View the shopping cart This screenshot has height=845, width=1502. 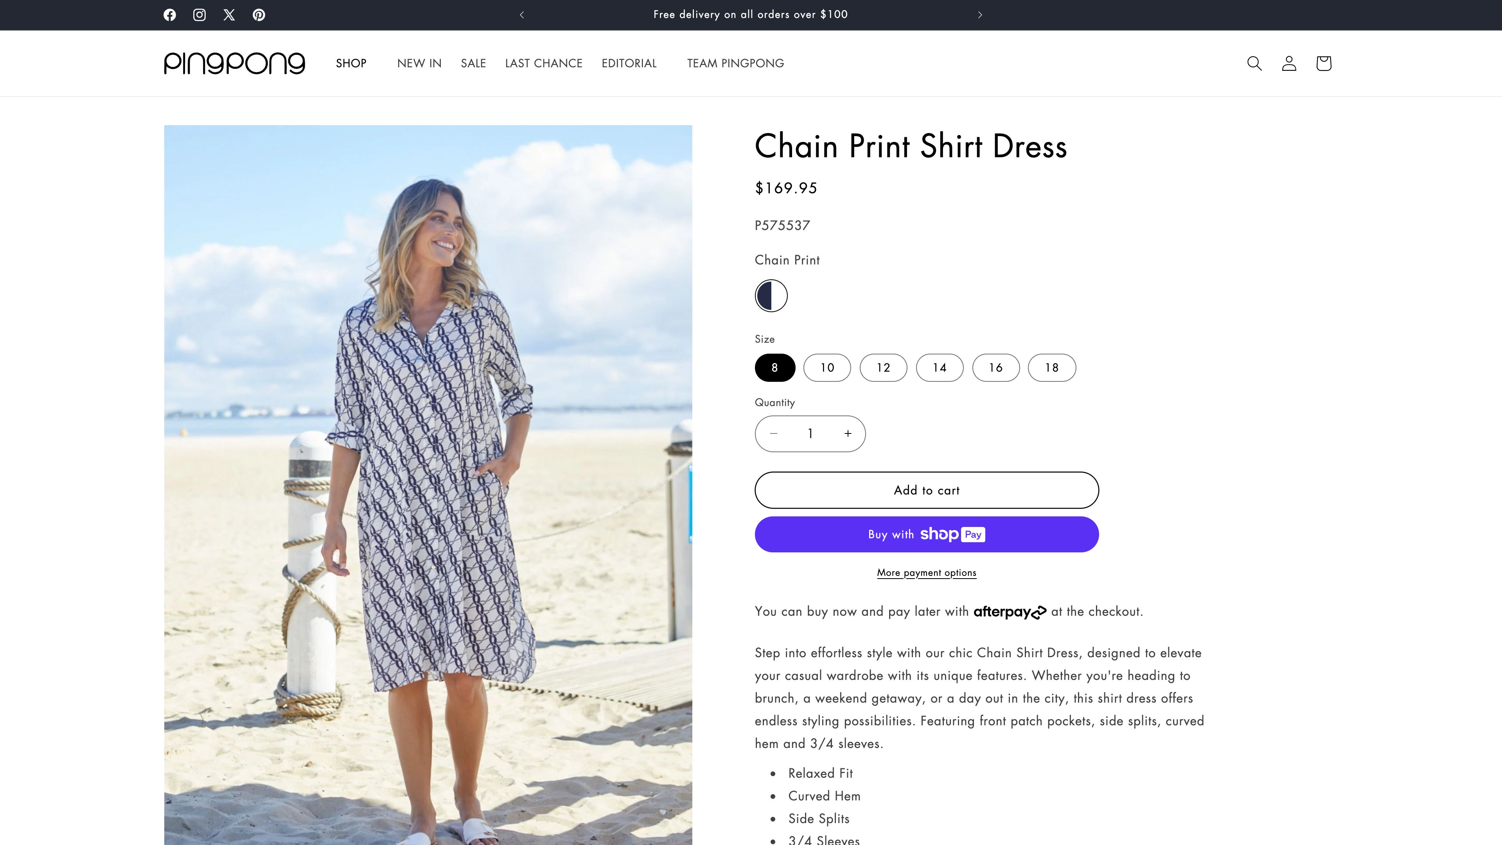point(1324,63)
